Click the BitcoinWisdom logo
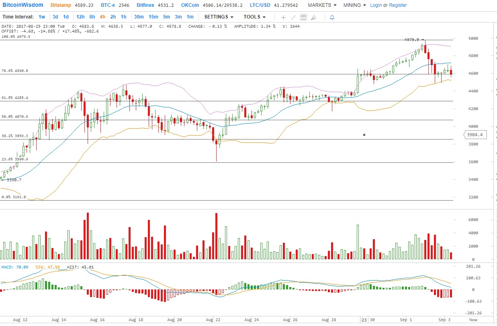The width and height of the screenshot is (497, 326). 22,5
